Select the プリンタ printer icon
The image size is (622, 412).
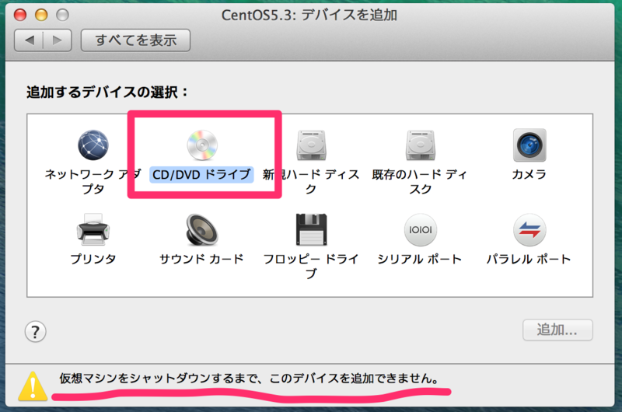[x=93, y=229]
